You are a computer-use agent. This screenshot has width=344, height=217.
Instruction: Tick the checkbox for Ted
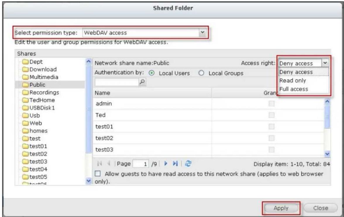click(x=271, y=115)
